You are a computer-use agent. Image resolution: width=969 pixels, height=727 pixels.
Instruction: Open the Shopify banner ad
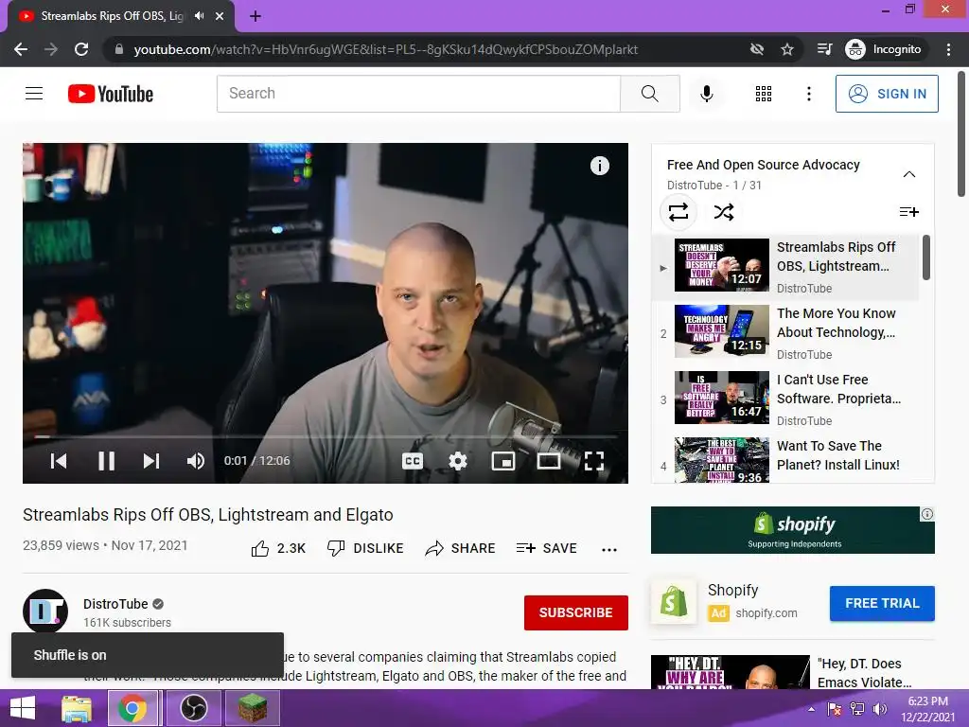(792, 530)
